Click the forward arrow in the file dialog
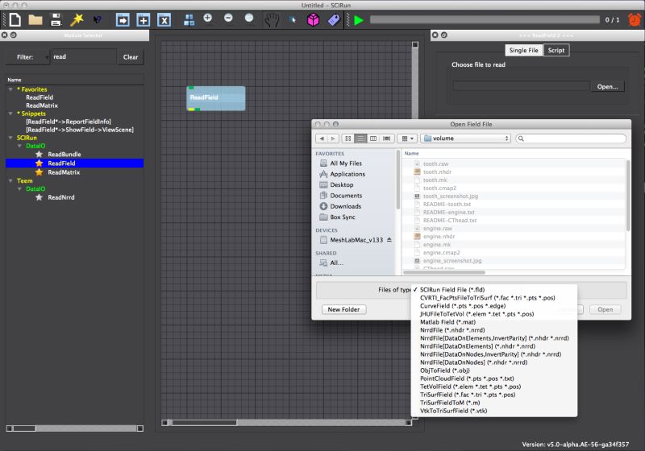 click(333, 139)
